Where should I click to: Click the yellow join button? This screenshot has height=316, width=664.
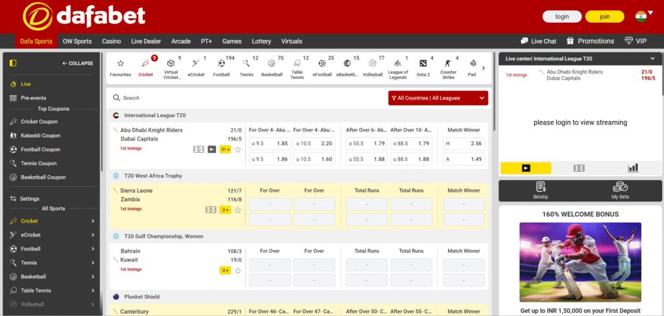[x=604, y=17]
